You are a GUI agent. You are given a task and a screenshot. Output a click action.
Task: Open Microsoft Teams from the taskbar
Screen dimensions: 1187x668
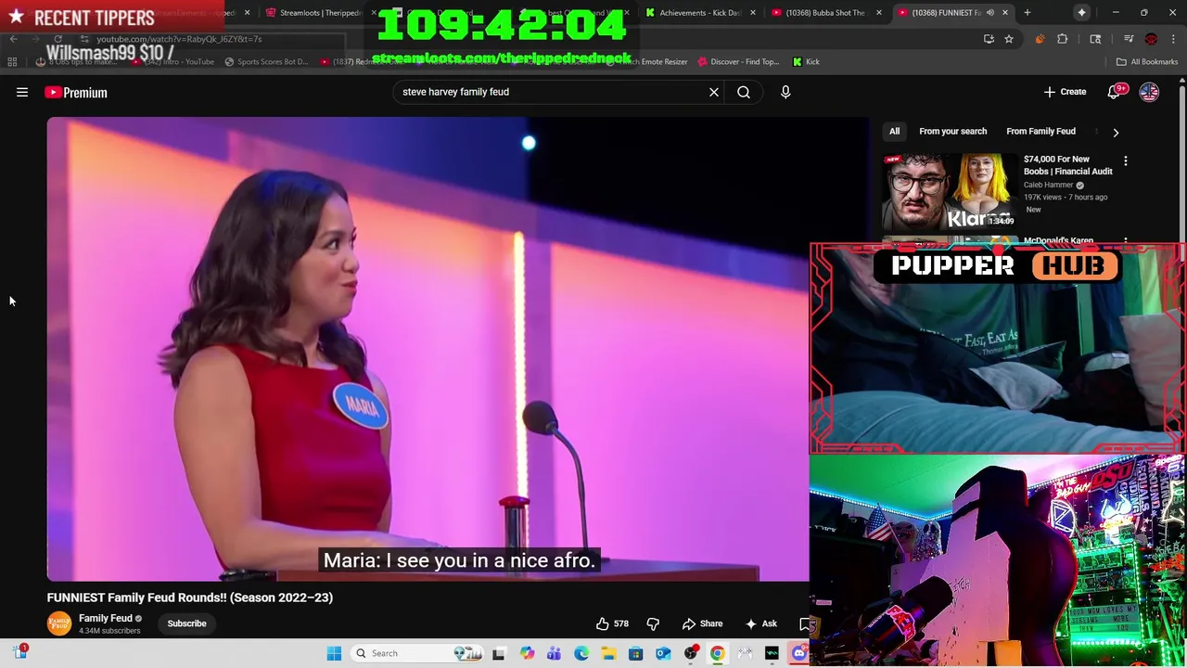554,653
